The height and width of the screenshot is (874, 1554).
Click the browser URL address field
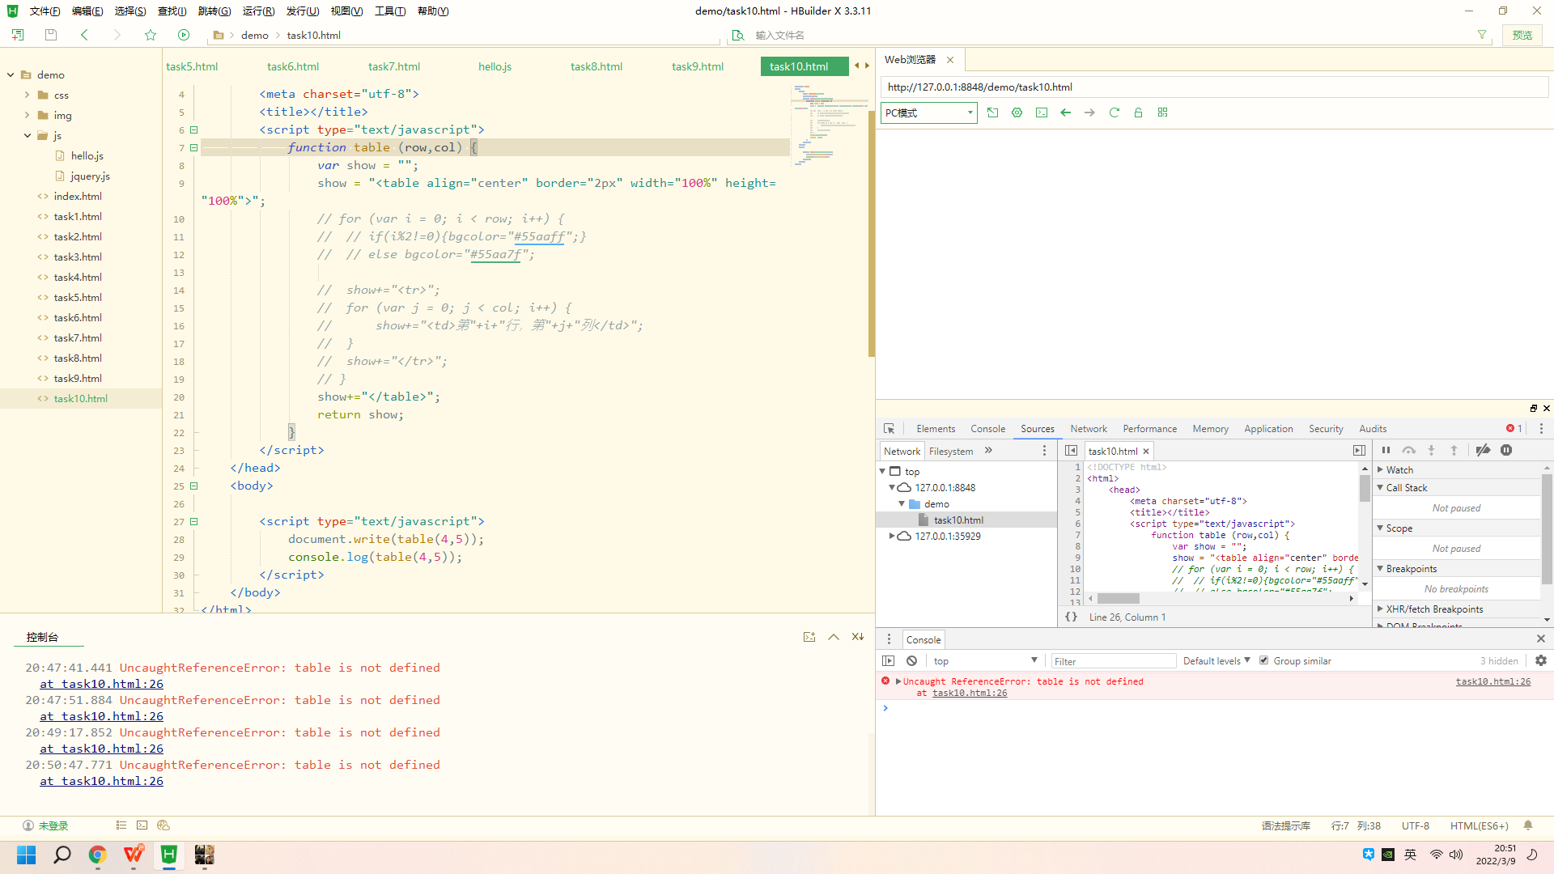pyautogui.click(x=1214, y=87)
